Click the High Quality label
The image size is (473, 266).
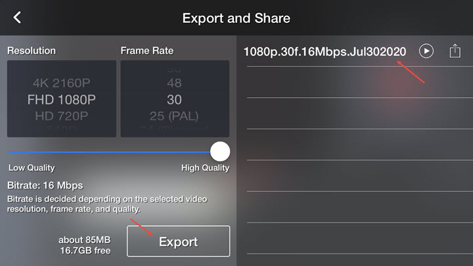(x=205, y=168)
